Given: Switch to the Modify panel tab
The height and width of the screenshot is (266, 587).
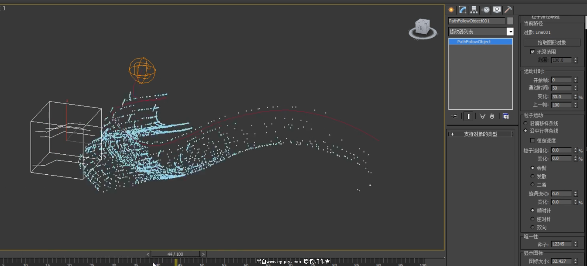Looking at the screenshot, I should 463,10.
